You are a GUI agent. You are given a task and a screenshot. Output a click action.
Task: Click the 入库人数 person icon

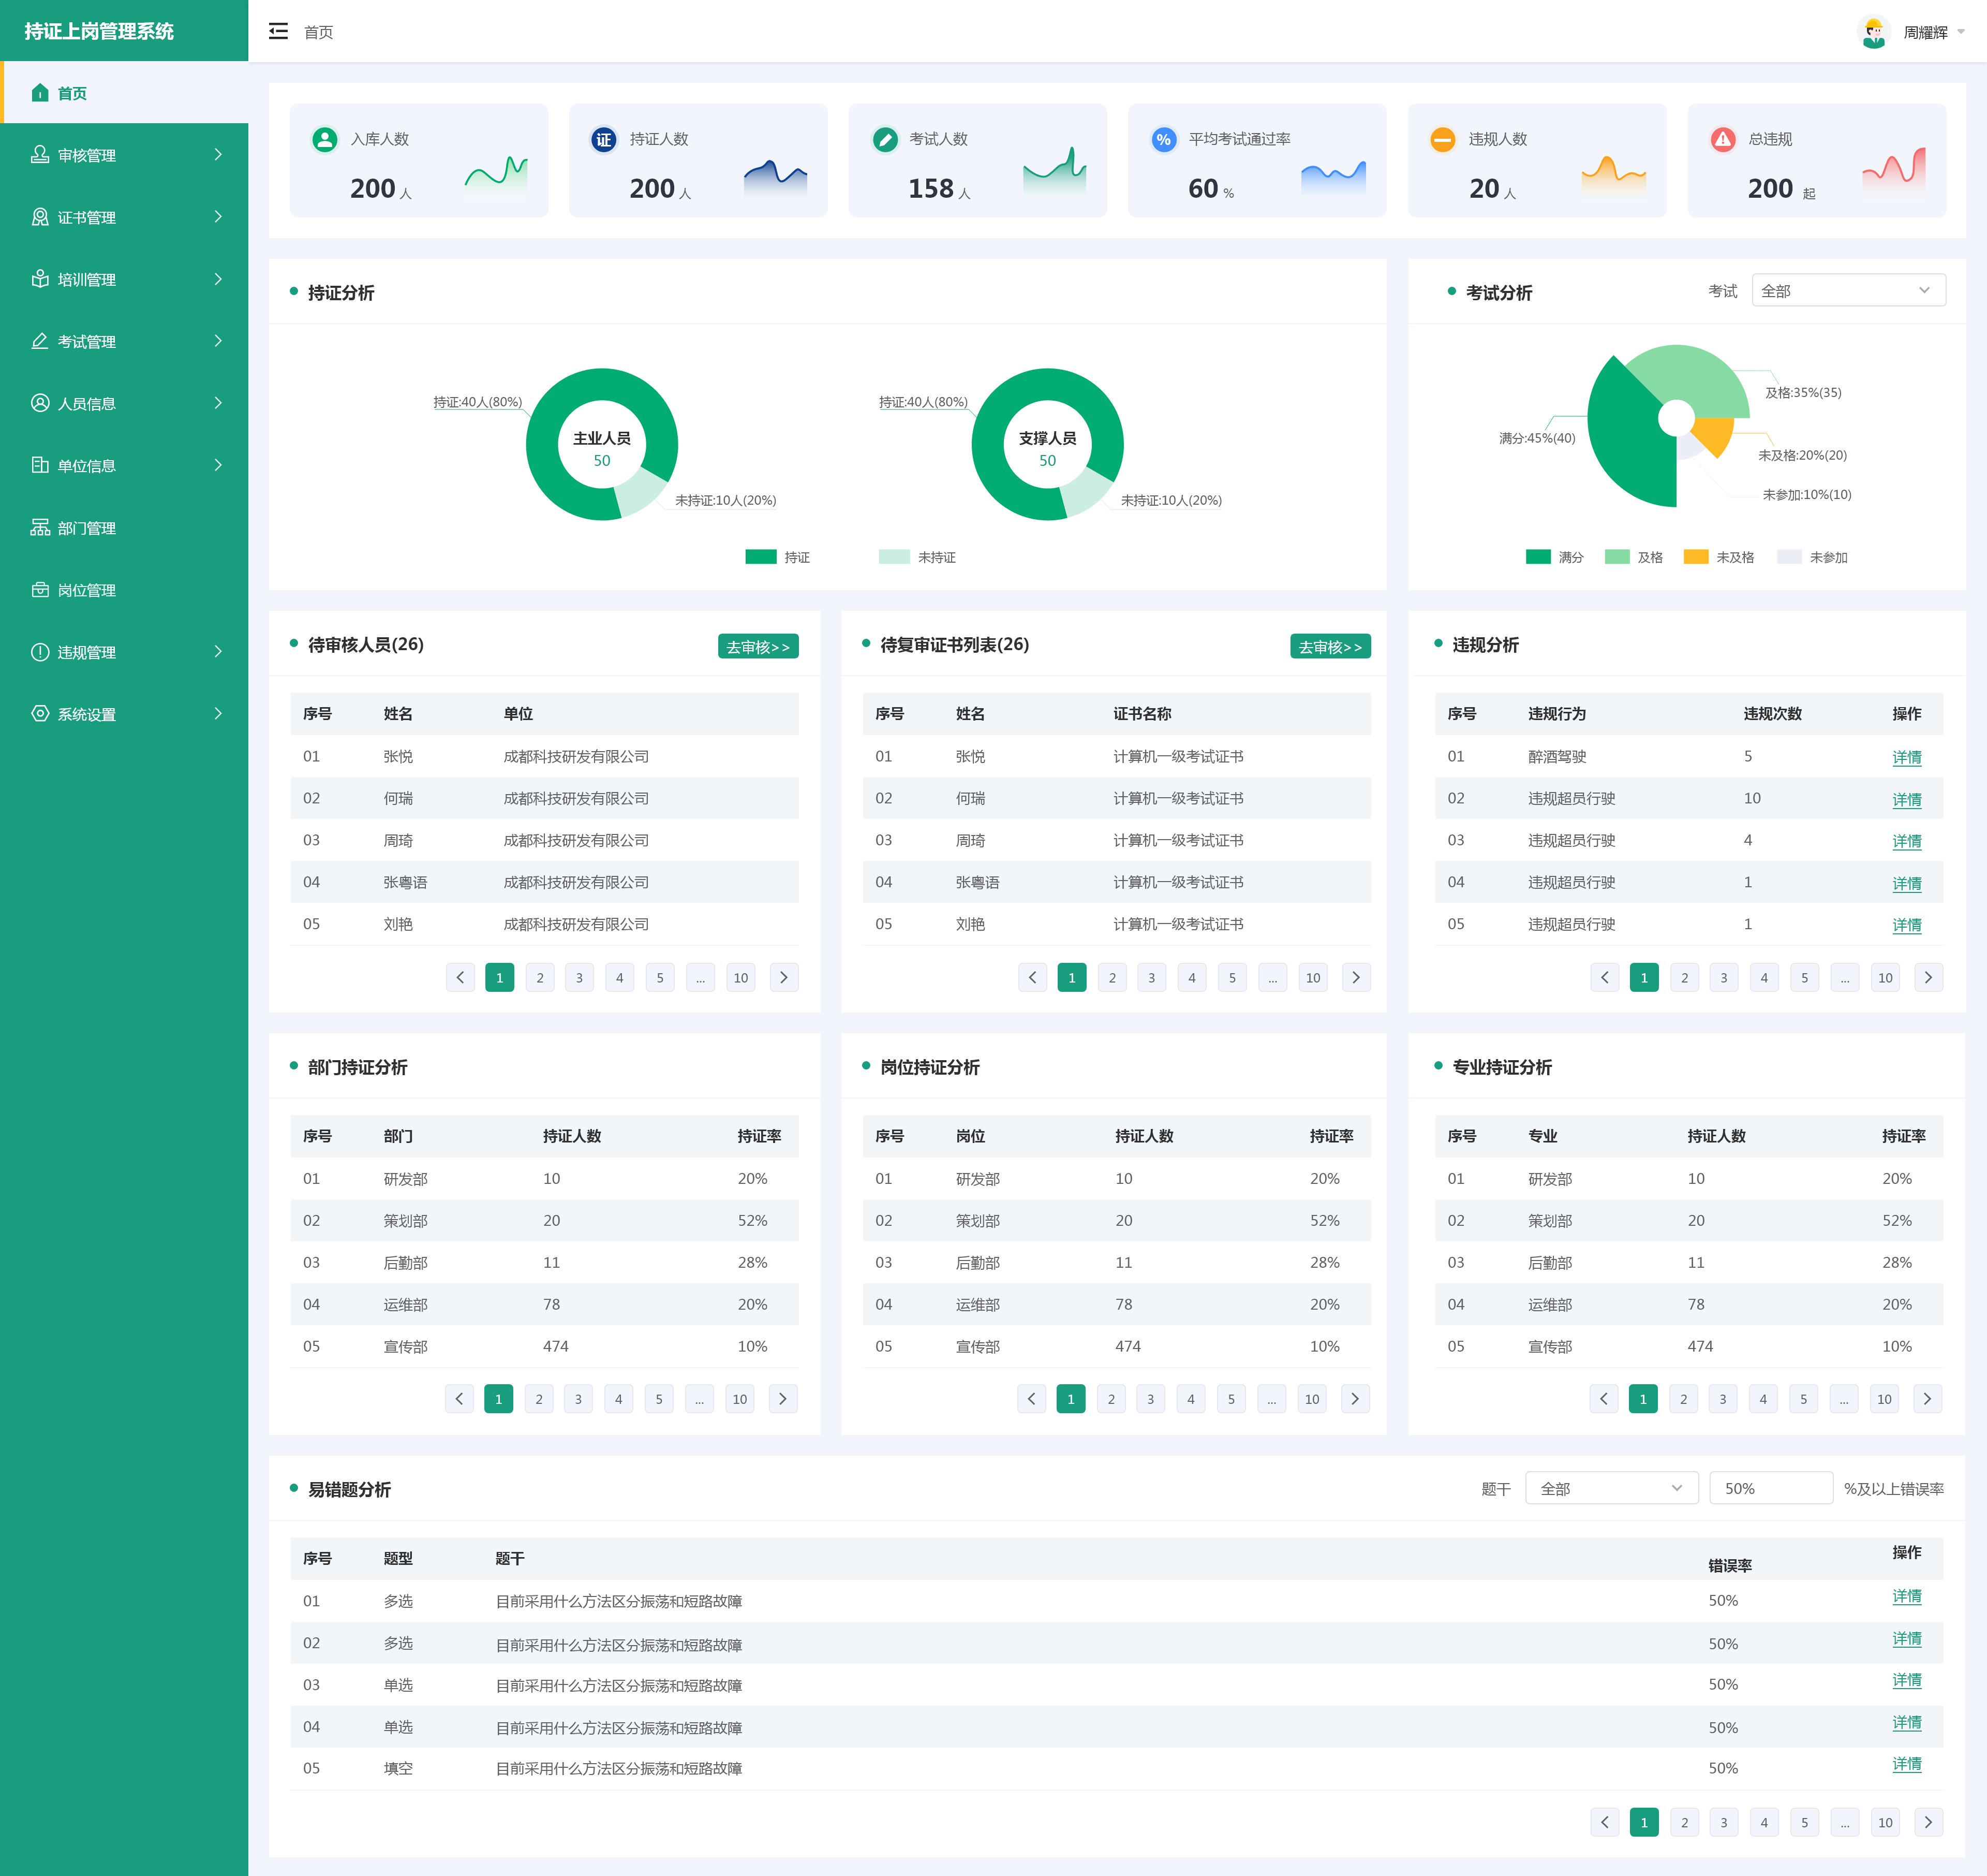[324, 139]
